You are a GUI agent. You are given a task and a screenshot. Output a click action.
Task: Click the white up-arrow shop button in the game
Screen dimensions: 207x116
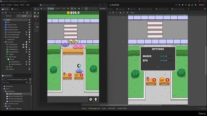[96, 100]
